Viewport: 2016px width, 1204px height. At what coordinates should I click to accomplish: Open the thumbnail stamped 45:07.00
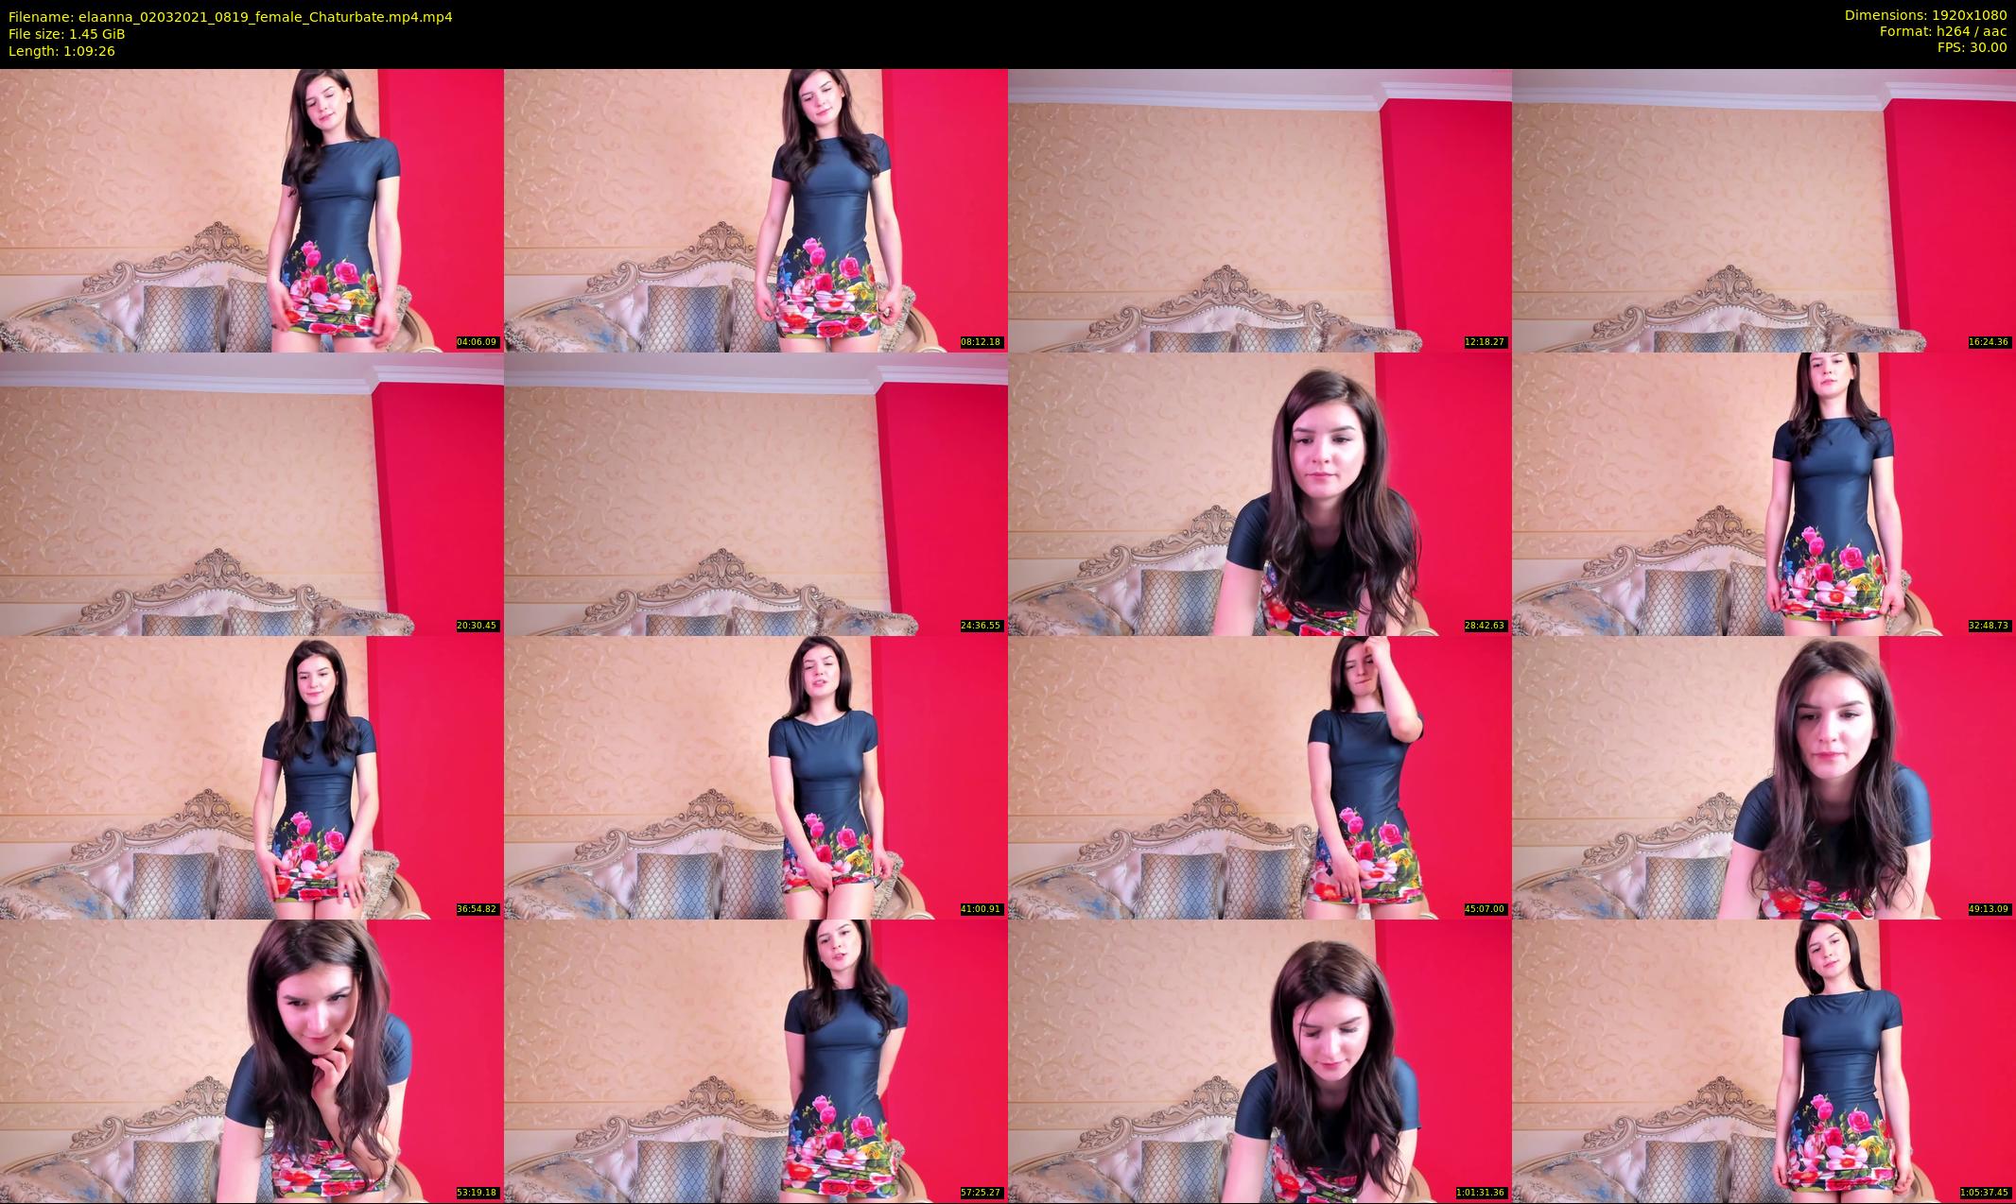1260,777
